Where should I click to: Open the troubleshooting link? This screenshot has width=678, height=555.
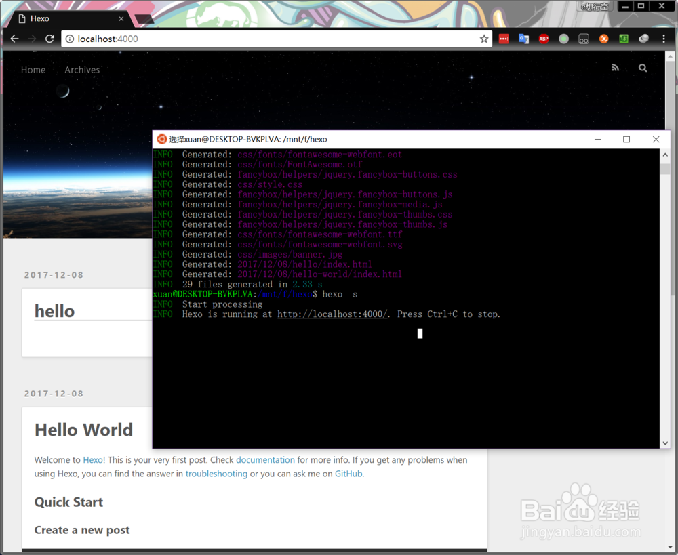216,474
